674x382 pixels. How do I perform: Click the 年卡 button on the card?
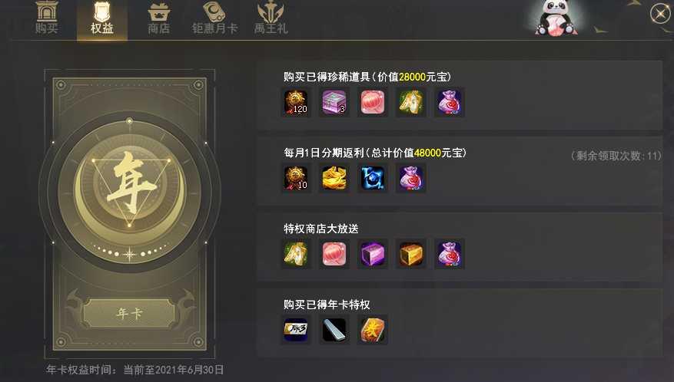[129, 313]
